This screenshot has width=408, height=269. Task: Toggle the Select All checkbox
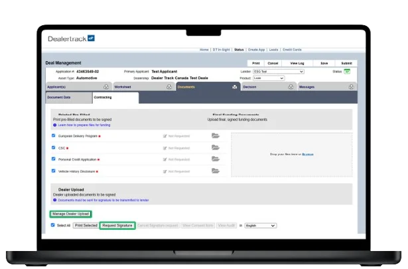pos(53,225)
